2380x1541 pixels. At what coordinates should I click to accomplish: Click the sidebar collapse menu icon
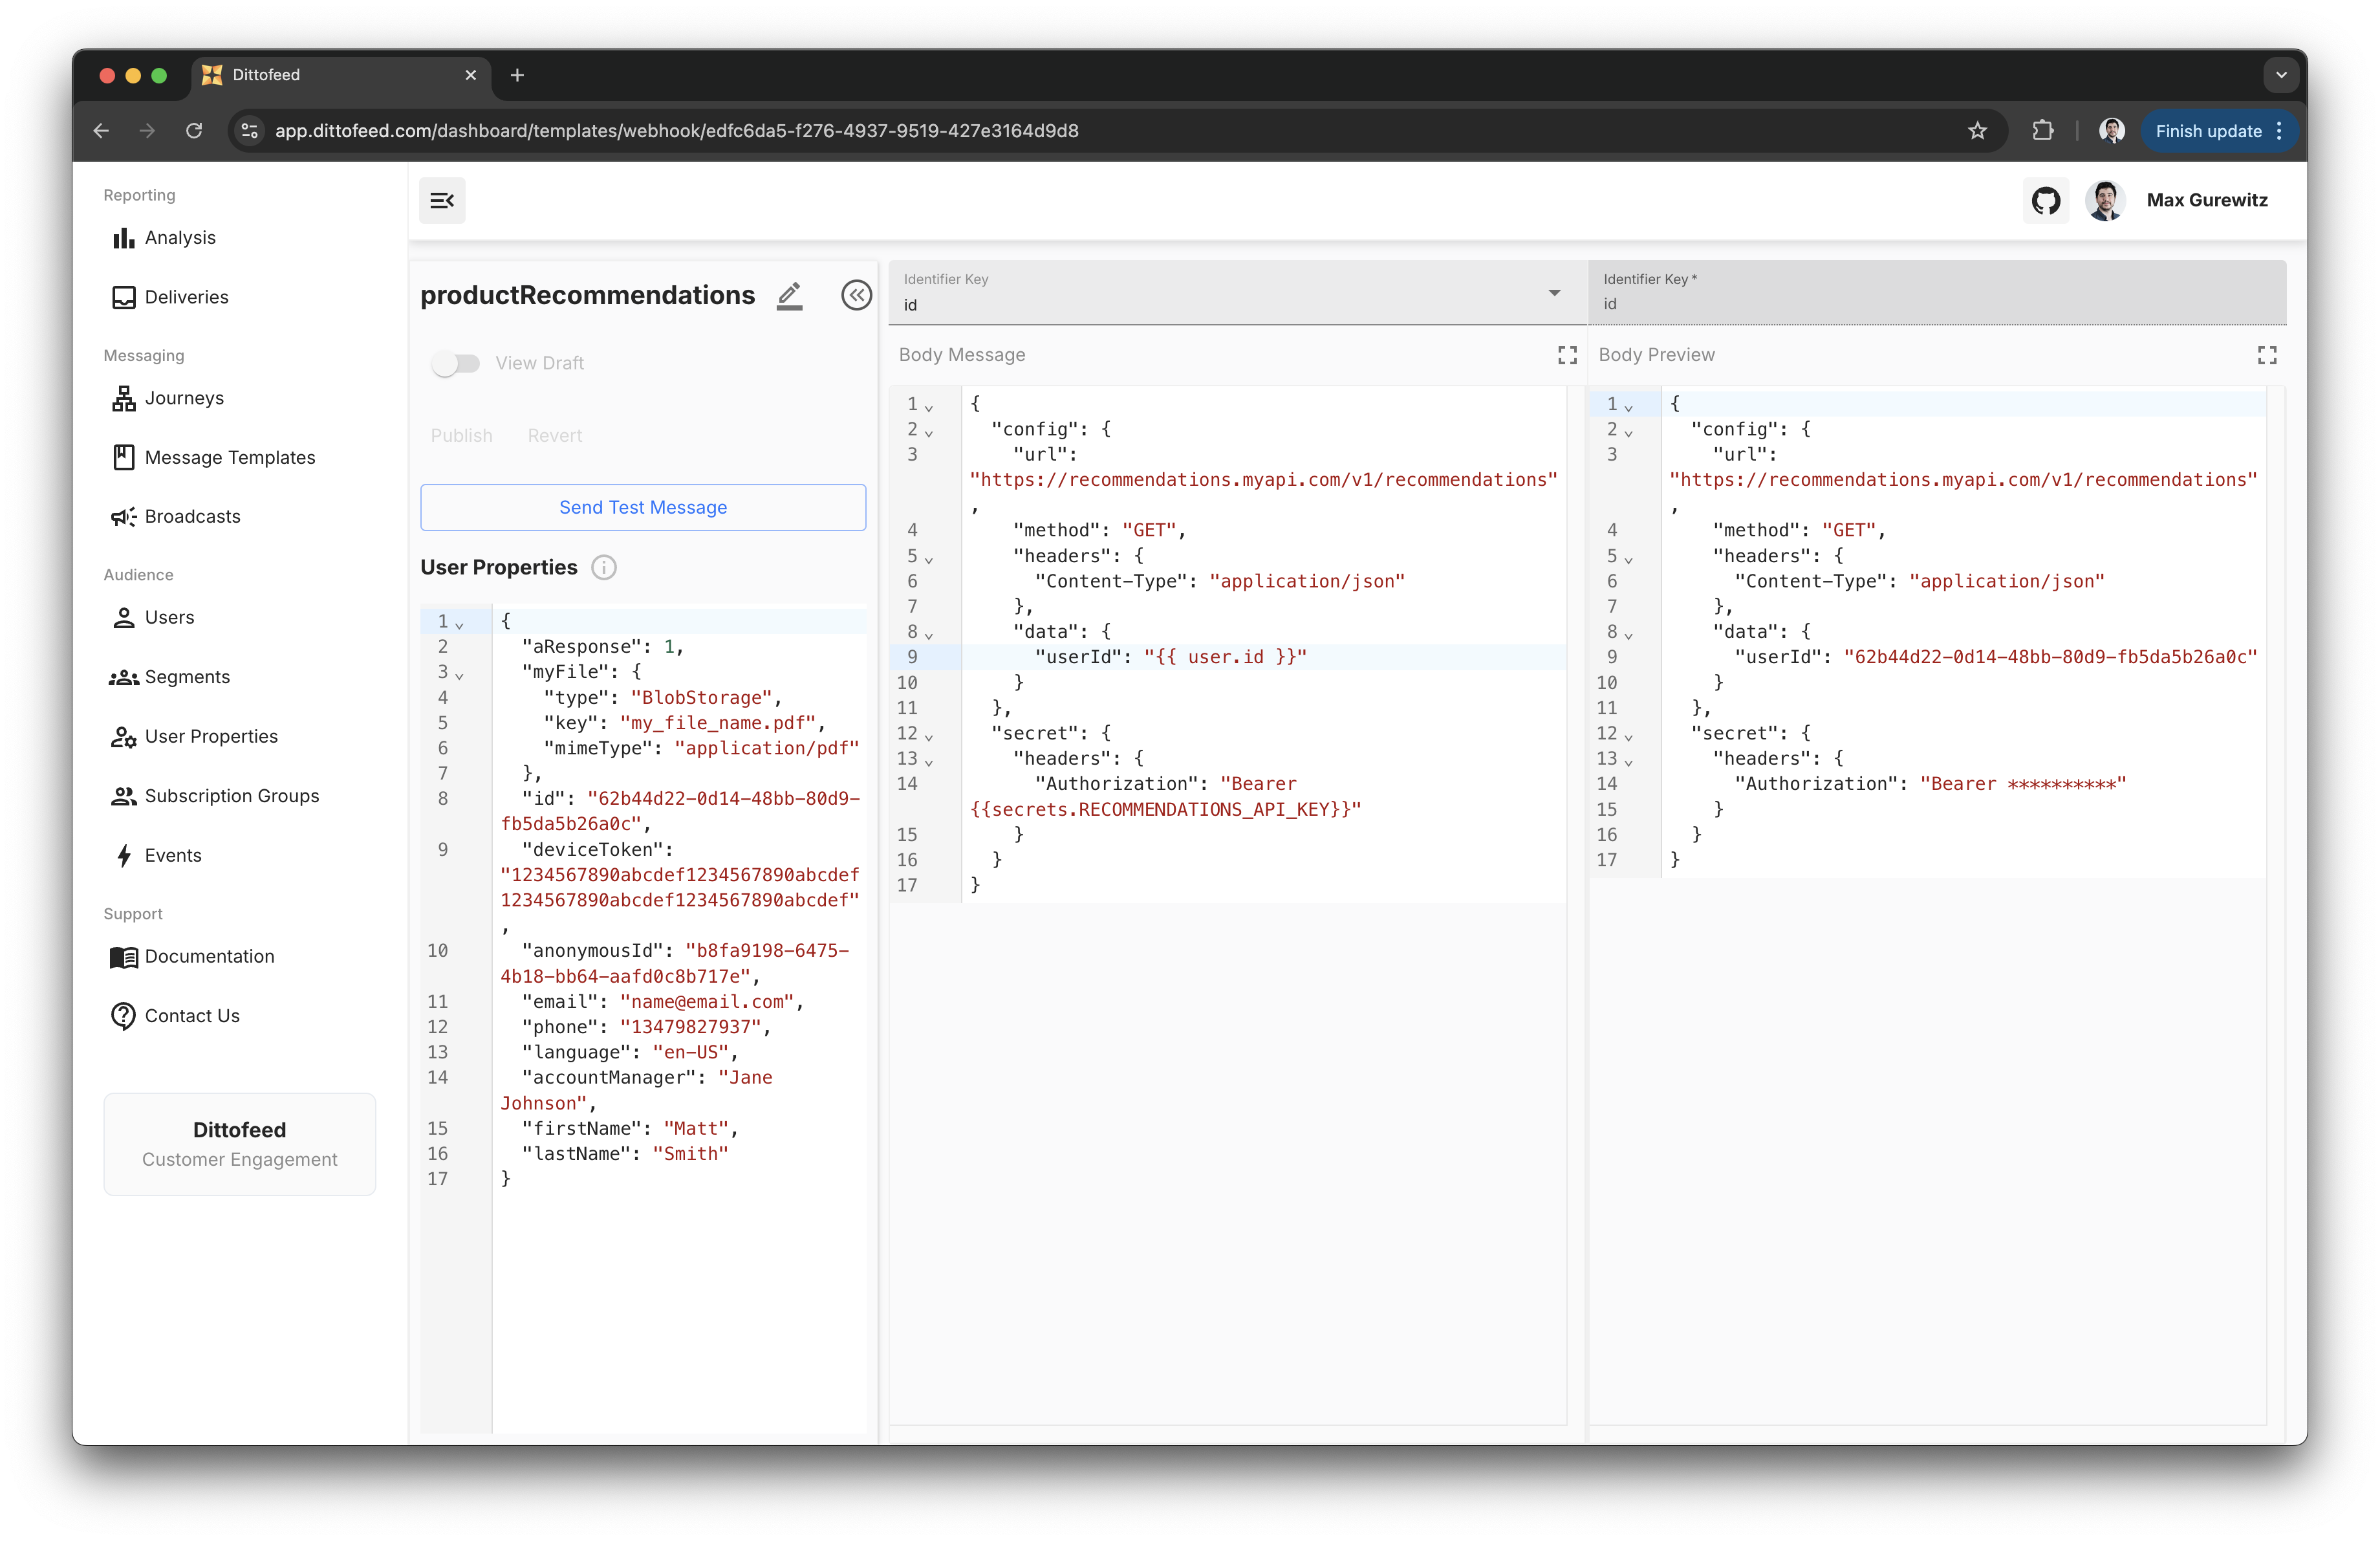pyautogui.click(x=442, y=201)
